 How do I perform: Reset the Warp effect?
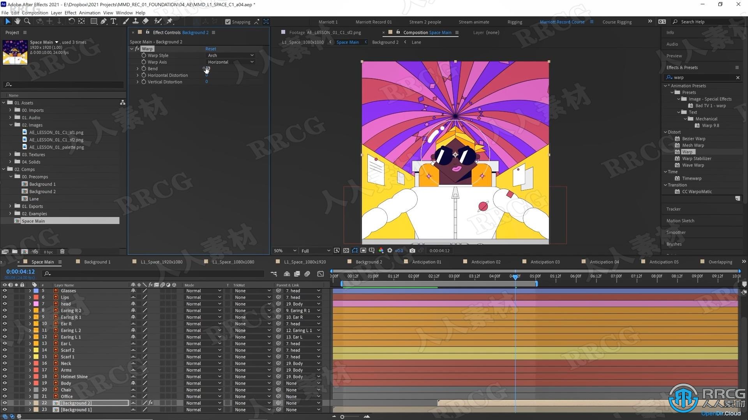pos(211,49)
